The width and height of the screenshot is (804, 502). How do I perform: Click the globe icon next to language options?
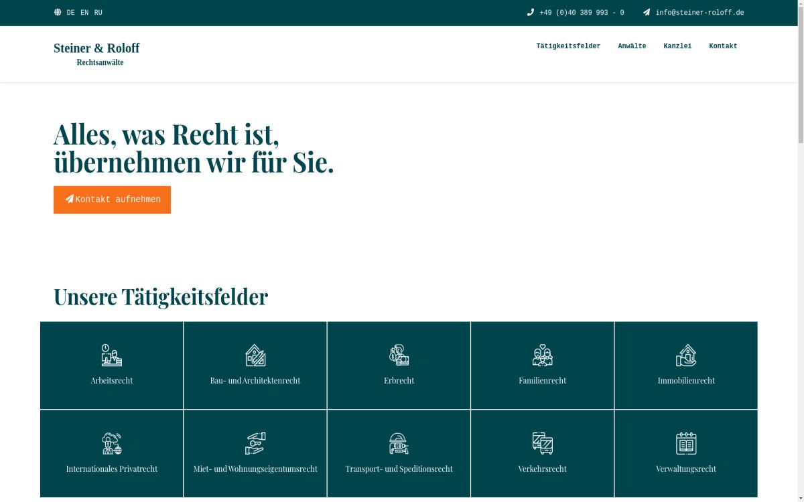tap(57, 12)
